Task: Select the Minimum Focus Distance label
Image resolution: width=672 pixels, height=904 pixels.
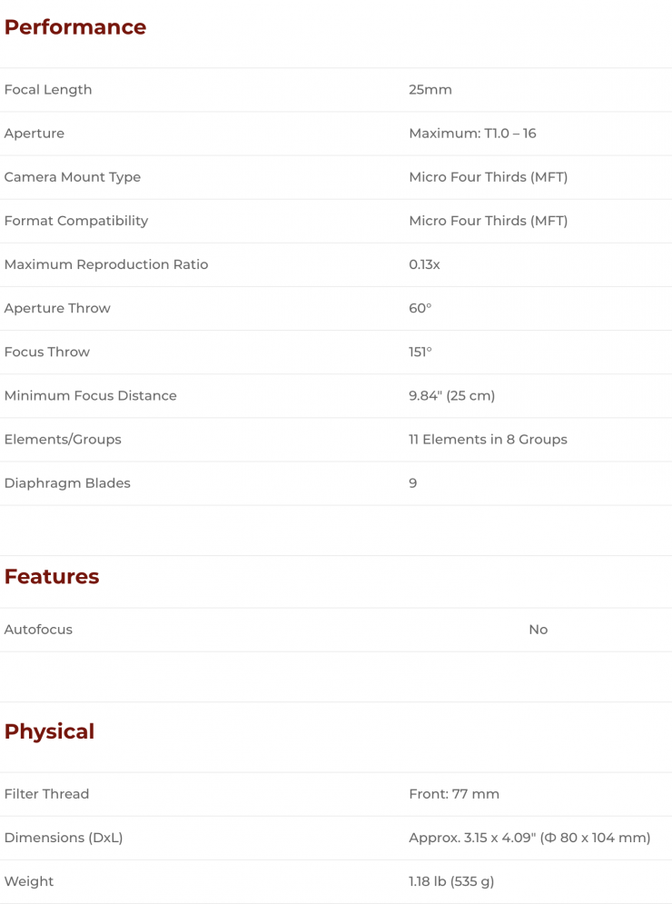Action: point(91,395)
